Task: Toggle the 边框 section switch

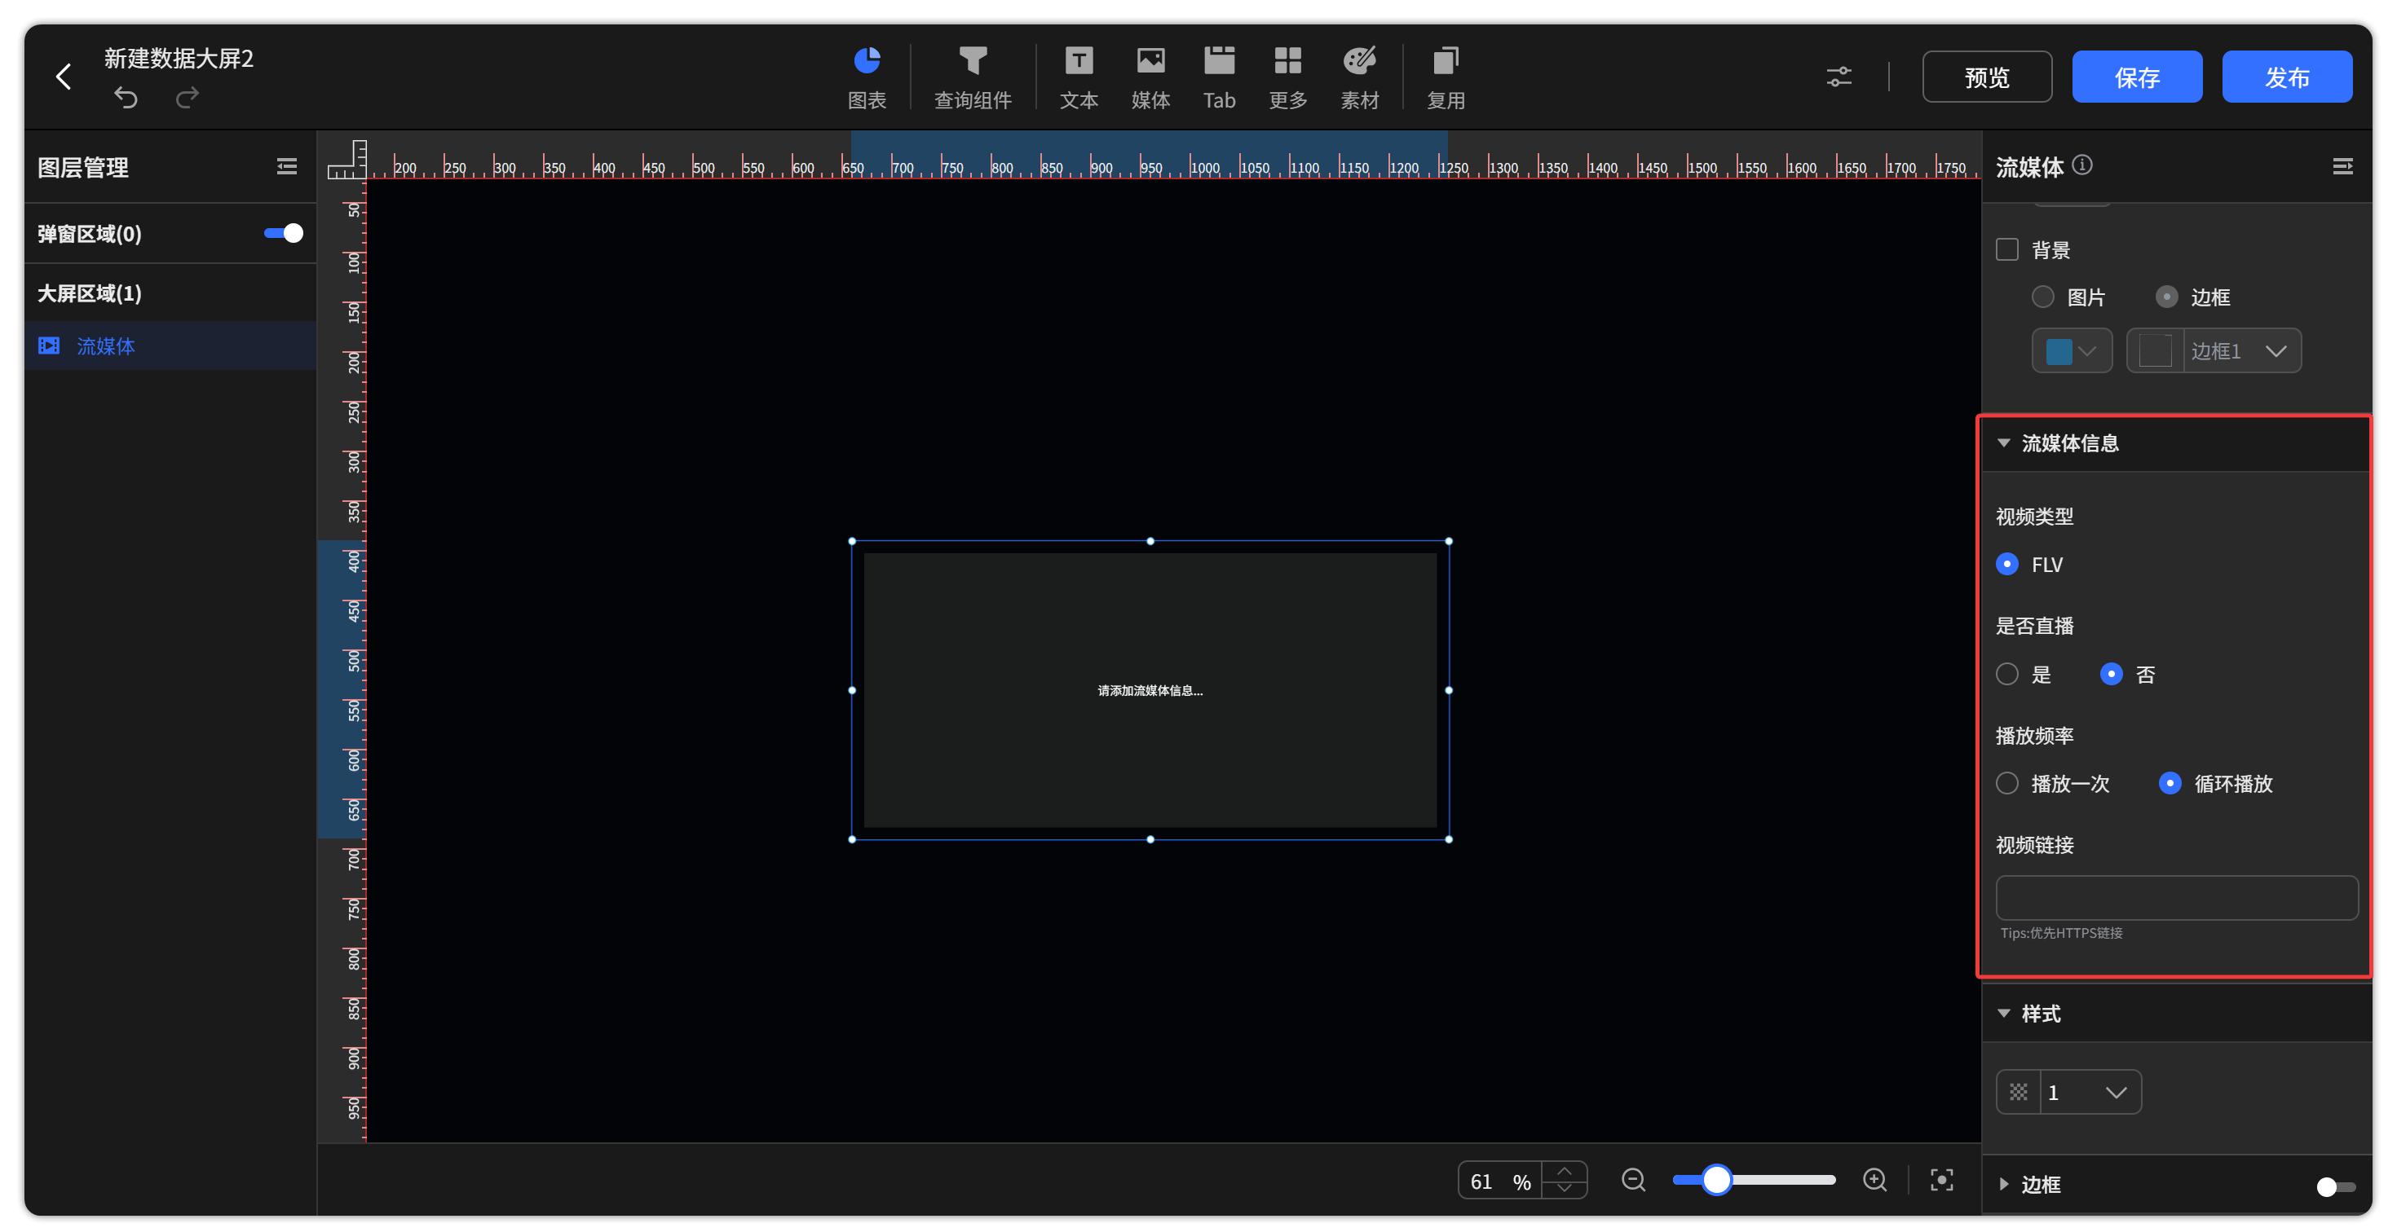Action: (2335, 1186)
